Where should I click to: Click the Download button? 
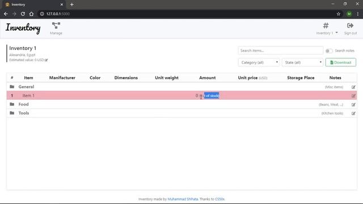340,62
